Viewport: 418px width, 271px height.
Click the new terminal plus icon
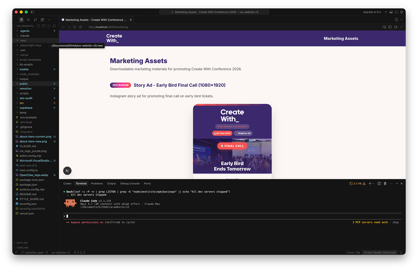[370, 184]
